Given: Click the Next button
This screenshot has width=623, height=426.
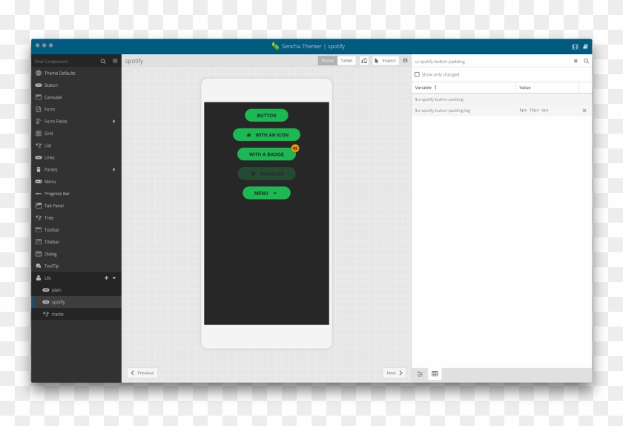Looking at the screenshot, I should (394, 373).
